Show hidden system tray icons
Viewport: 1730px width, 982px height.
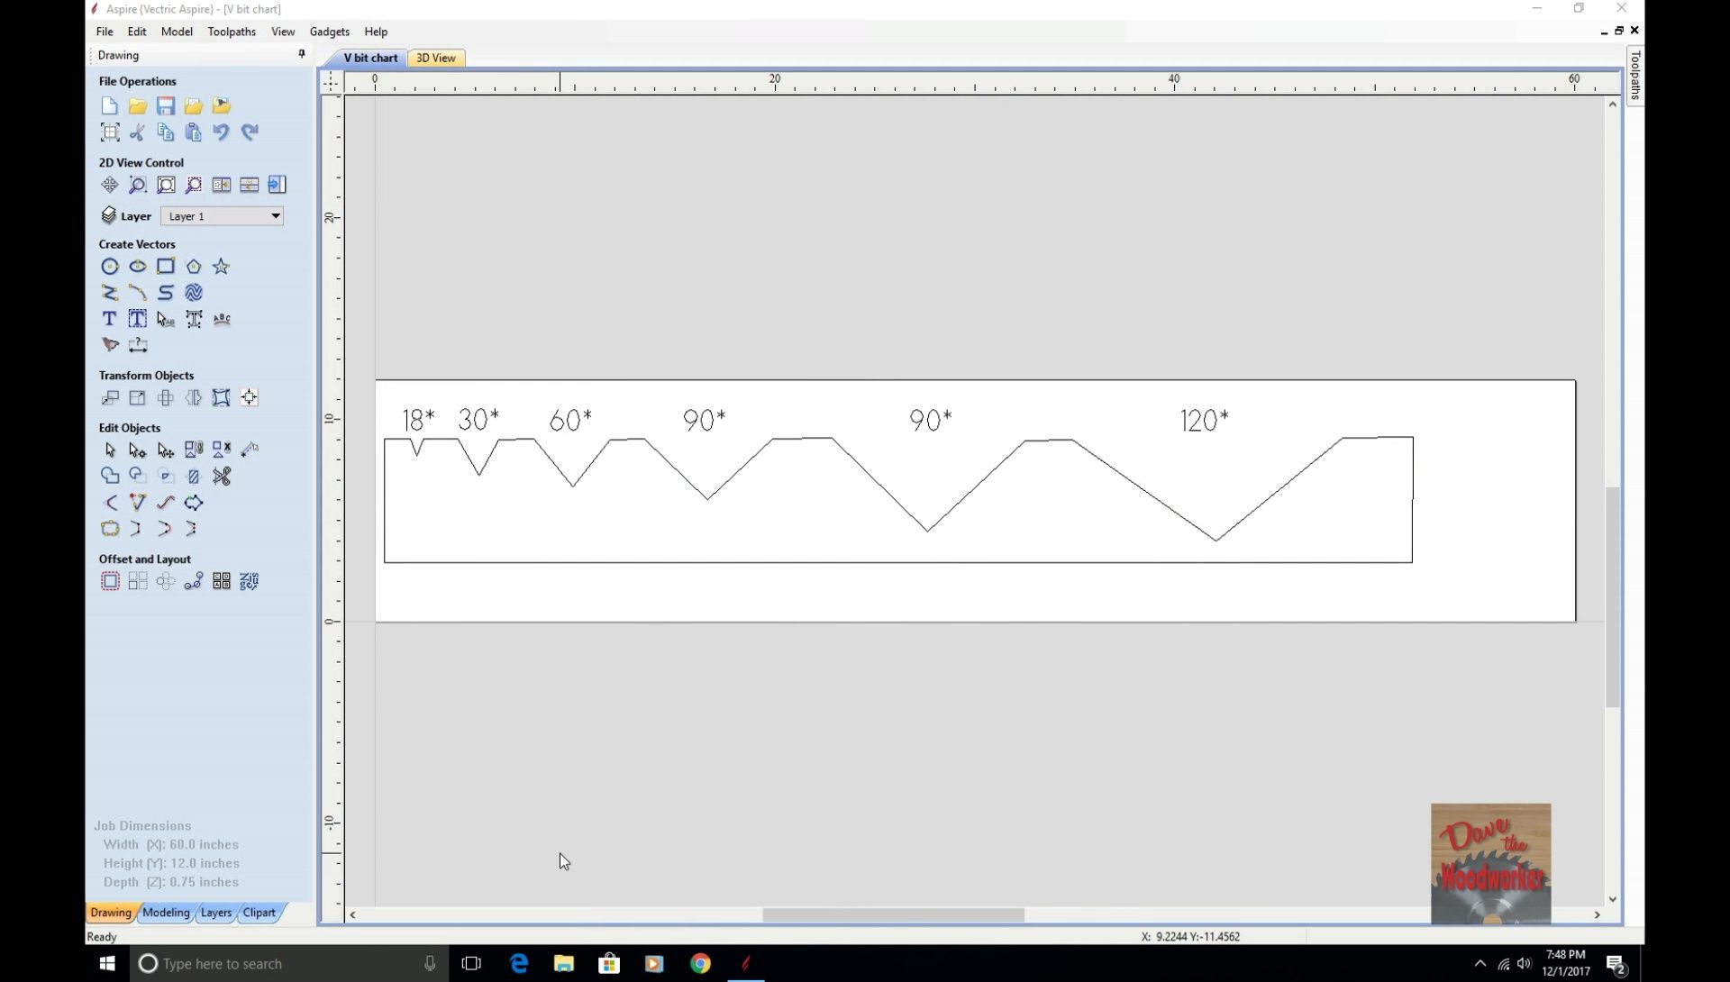tap(1480, 963)
